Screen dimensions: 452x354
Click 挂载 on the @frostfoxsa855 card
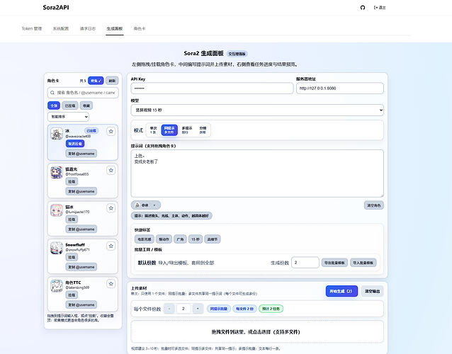point(72,181)
